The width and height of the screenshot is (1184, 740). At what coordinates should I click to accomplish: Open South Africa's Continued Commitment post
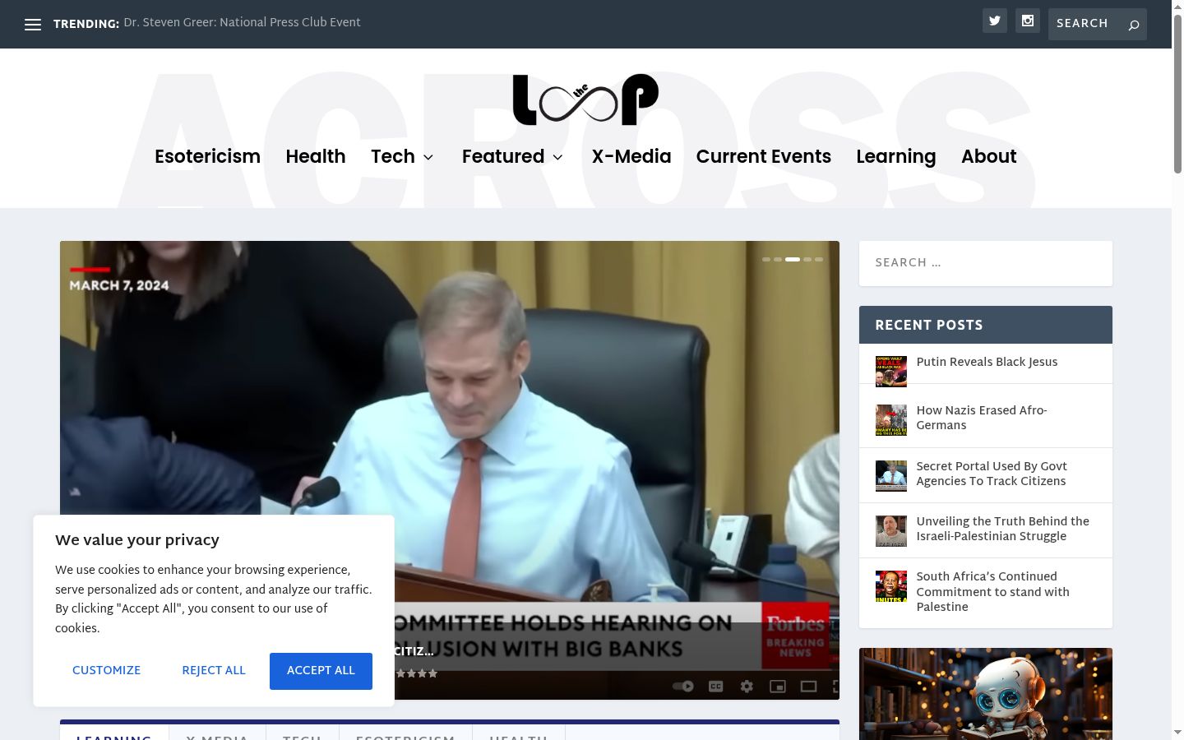pos(993,592)
